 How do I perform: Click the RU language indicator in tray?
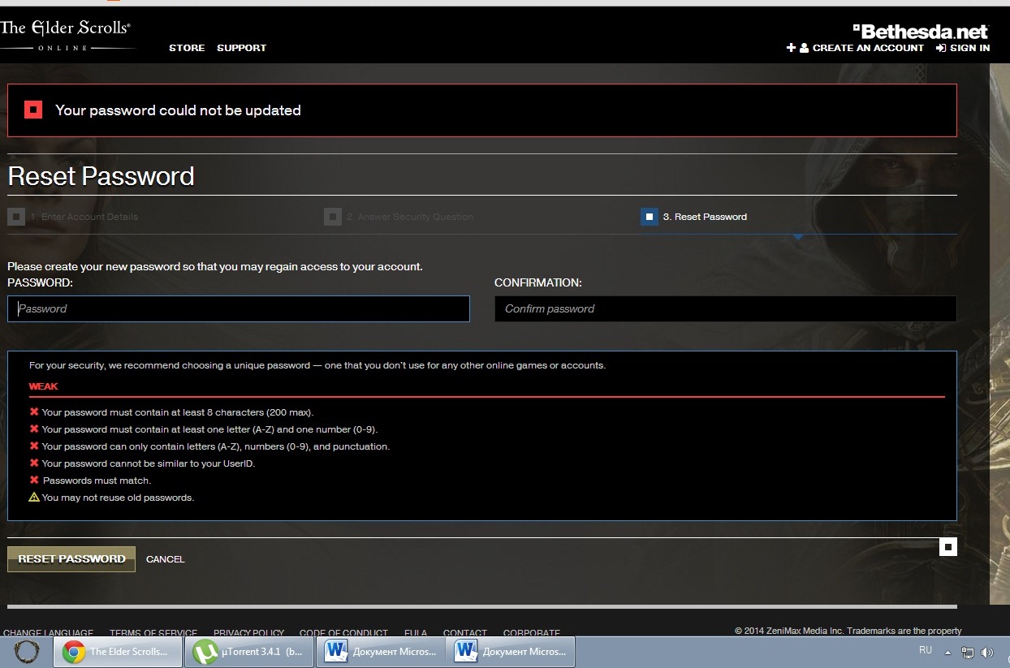(x=926, y=650)
